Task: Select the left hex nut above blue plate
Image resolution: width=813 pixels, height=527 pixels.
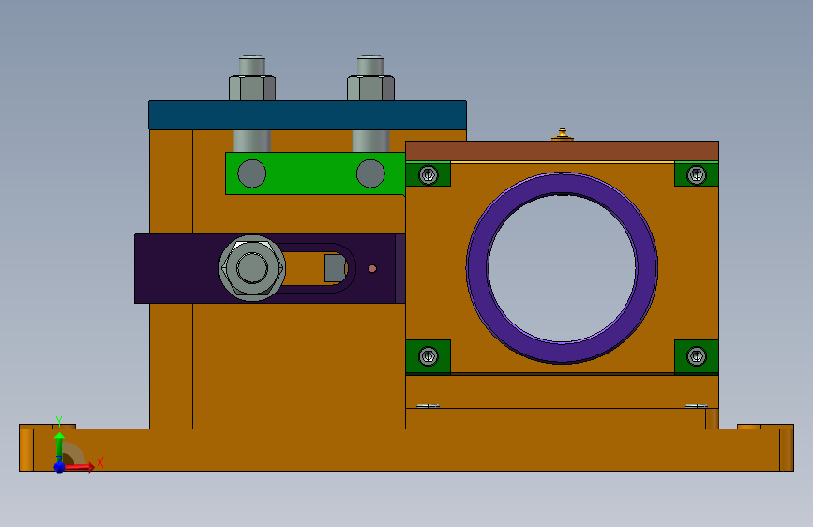Action: (x=252, y=88)
